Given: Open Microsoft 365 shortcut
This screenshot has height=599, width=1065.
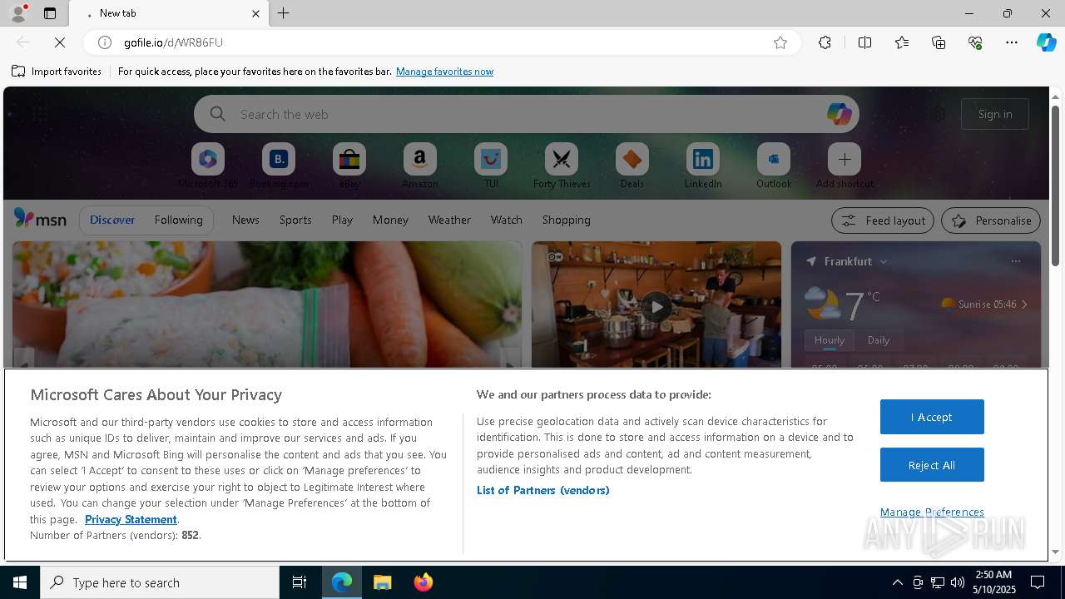Looking at the screenshot, I should (208, 166).
